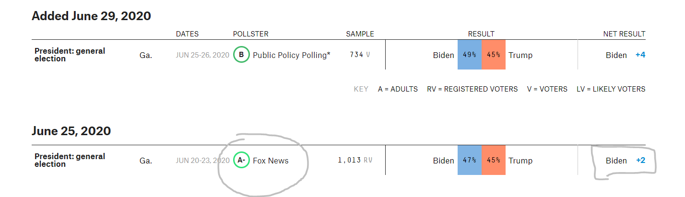Click the 1,013 RV sample size
This screenshot has height=197, width=685.
click(x=355, y=160)
